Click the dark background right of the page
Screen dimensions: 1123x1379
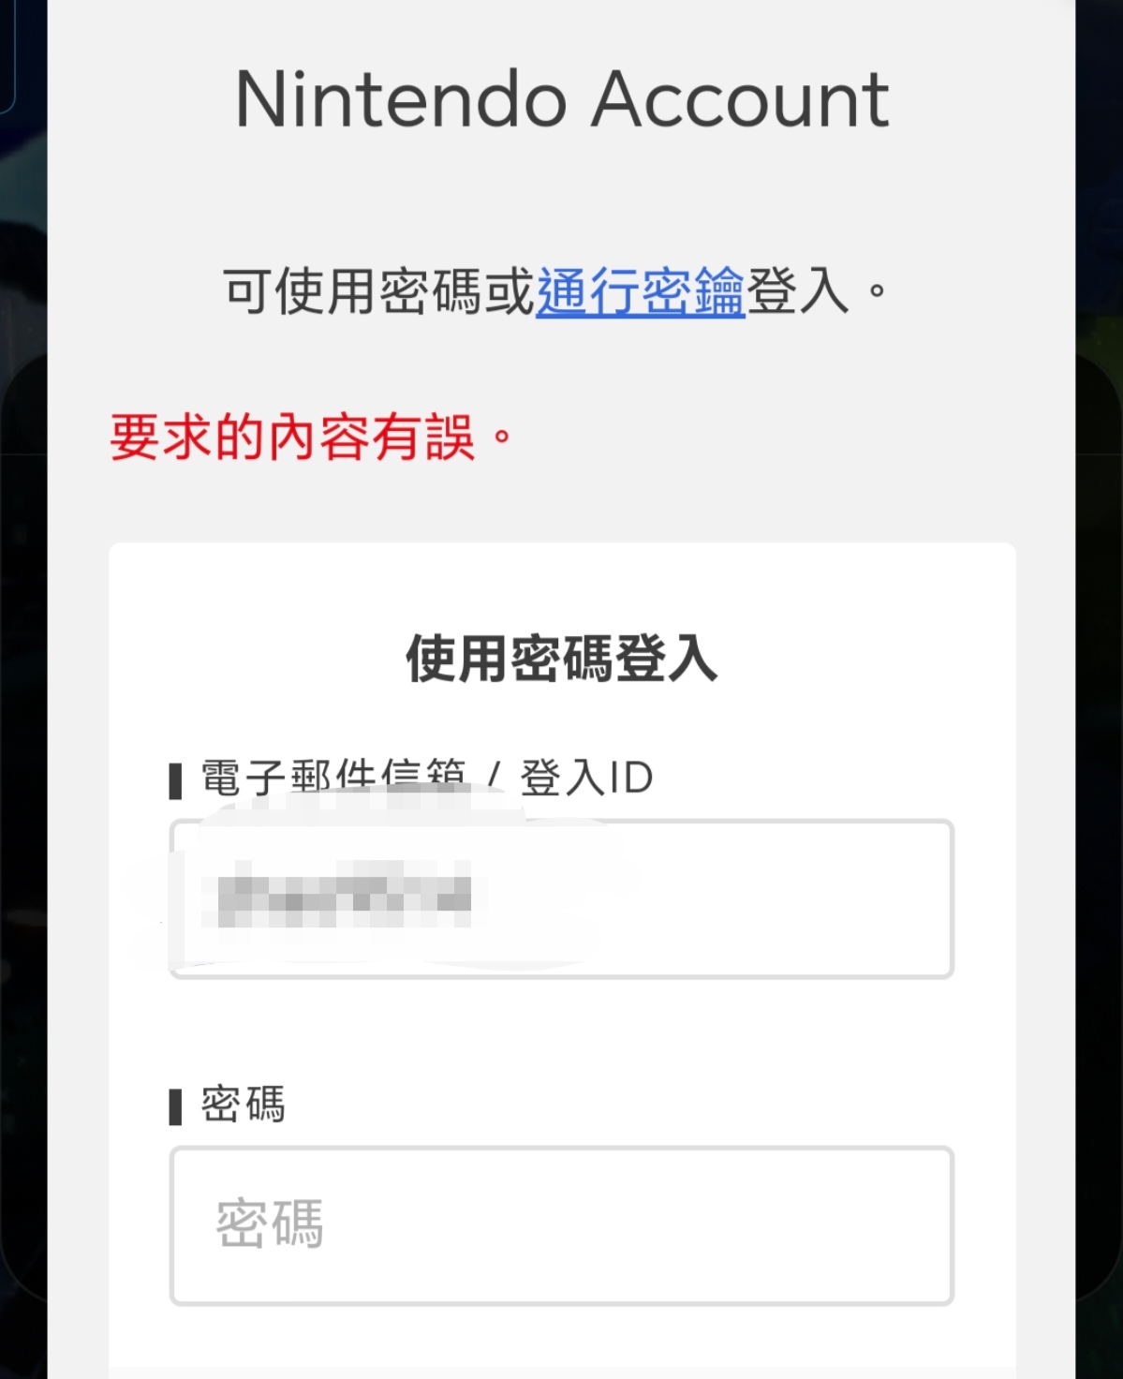1100,749
